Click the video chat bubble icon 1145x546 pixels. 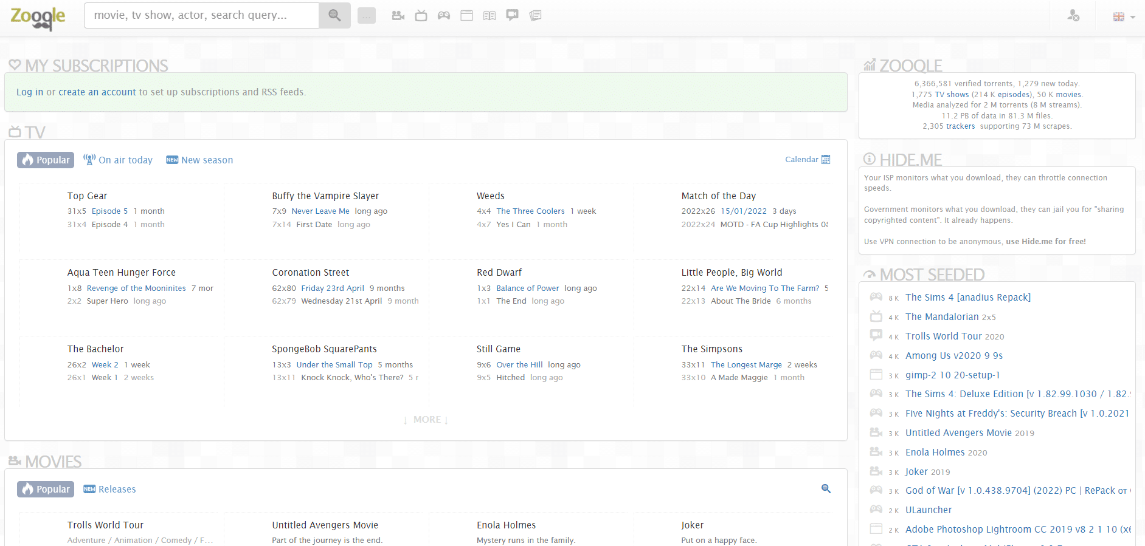click(513, 16)
